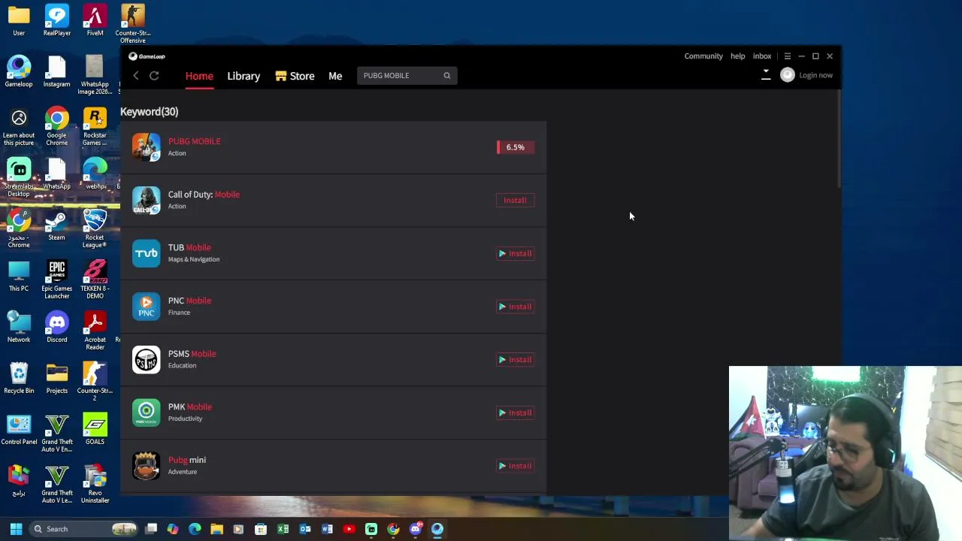
Task: Click the PUBG MOBILE title link
Action: [194, 141]
